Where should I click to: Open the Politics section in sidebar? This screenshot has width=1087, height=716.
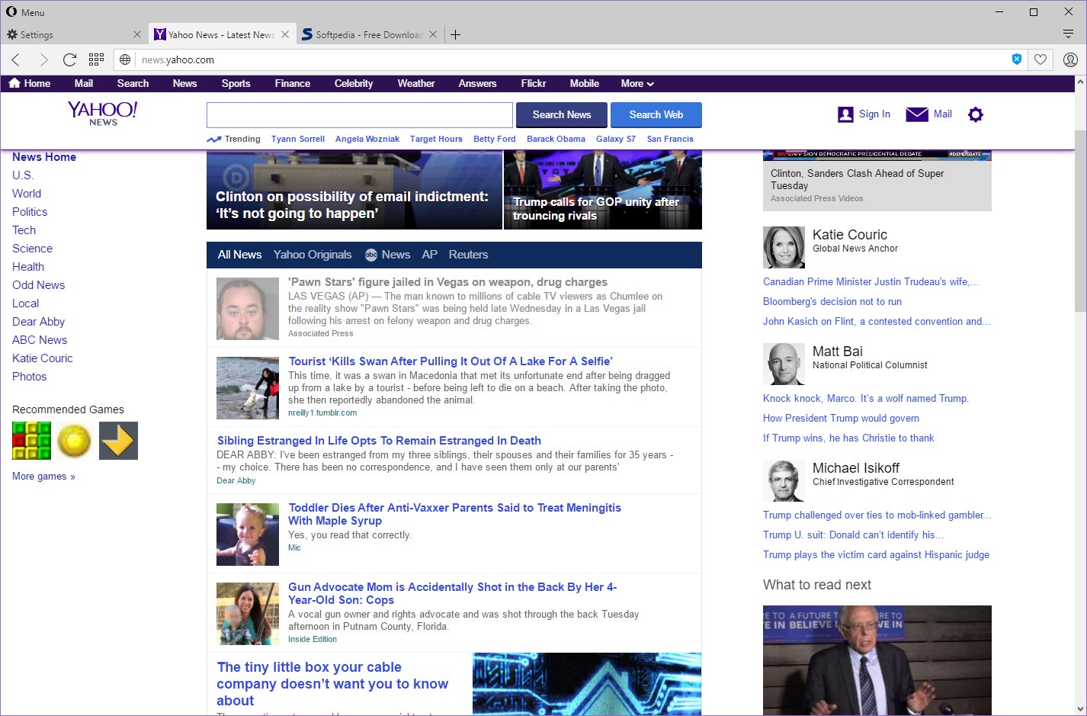[x=30, y=212]
